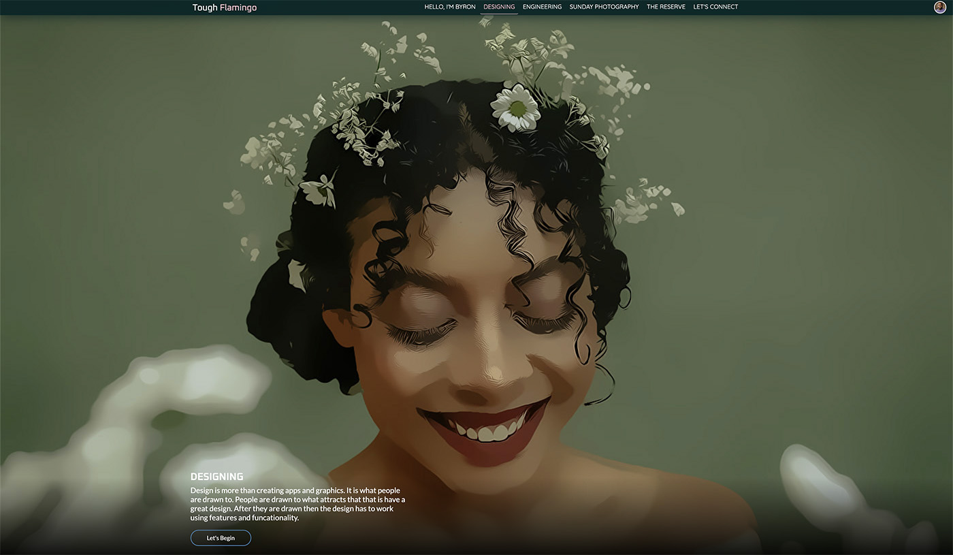Visit the Let's Connect link
This screenshot has height=555, width=953.
(x=715, y=7)
